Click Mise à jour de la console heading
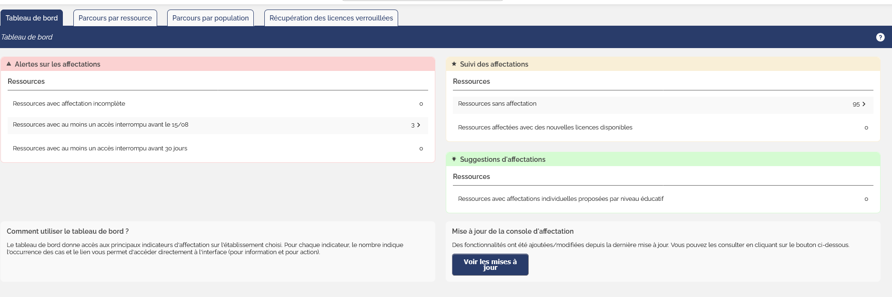 (x=513, y=231)
